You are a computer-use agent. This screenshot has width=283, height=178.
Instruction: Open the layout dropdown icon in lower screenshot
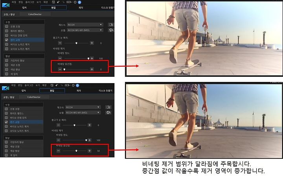68,85
